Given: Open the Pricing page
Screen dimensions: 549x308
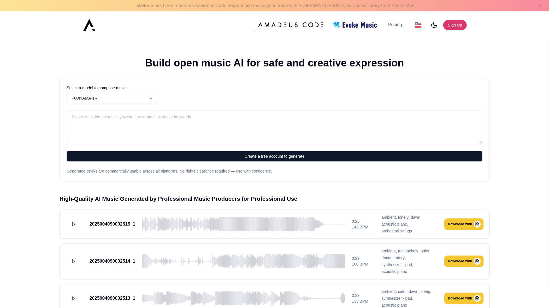Looking at the screenshot, I should (395, 25).
